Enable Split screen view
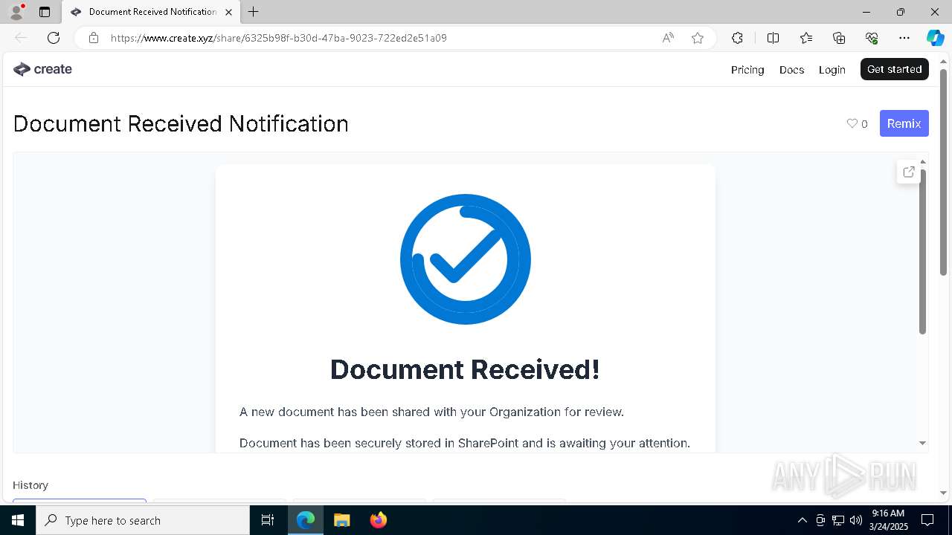 coord(773,38)
